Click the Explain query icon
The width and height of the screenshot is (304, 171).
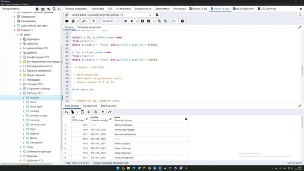click(142, 21)
